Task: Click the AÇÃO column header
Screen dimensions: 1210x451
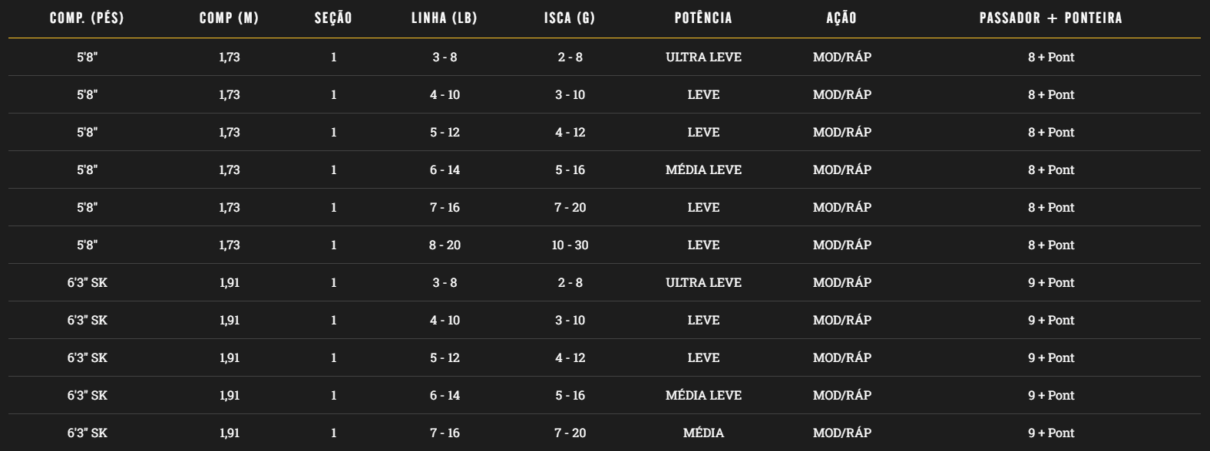Action: pos(841,18)
